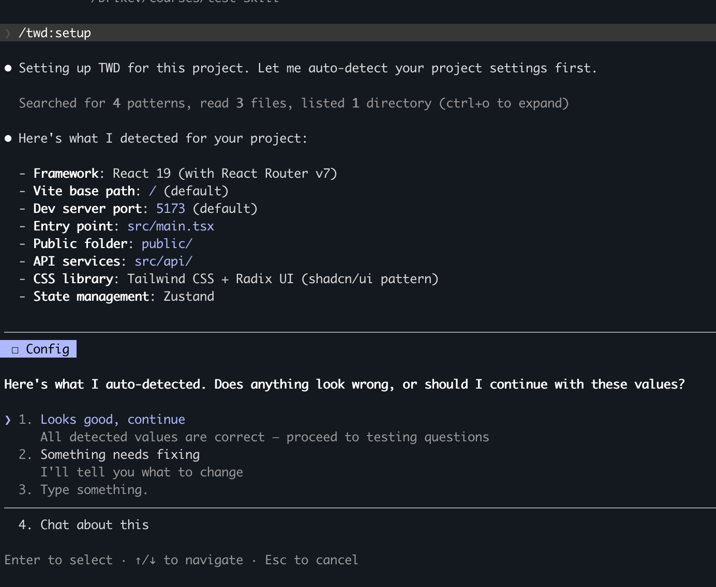This screenshot has height=587, width=716.
Task: Click the 5173 dev server port value
Action: coord(170,209)
